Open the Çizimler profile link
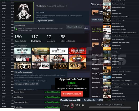 pyautogui.click(x=95, y=87)
